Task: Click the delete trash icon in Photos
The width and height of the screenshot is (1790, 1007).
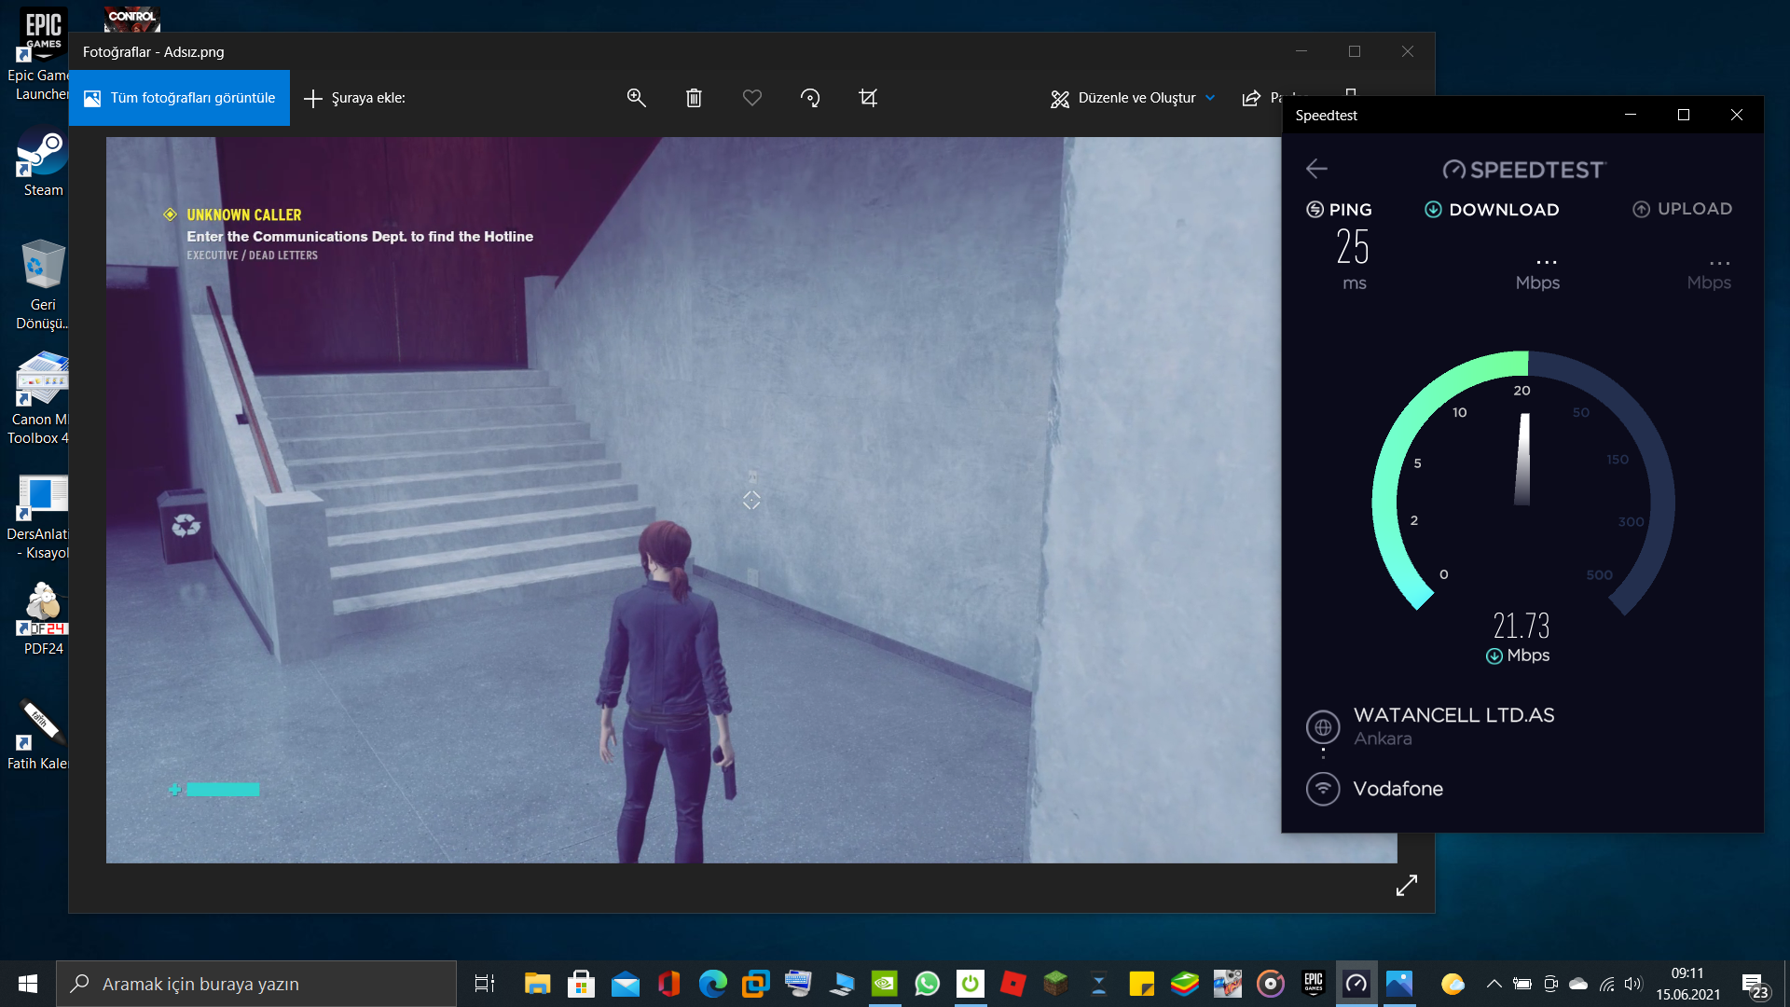Action: [694, 98]
